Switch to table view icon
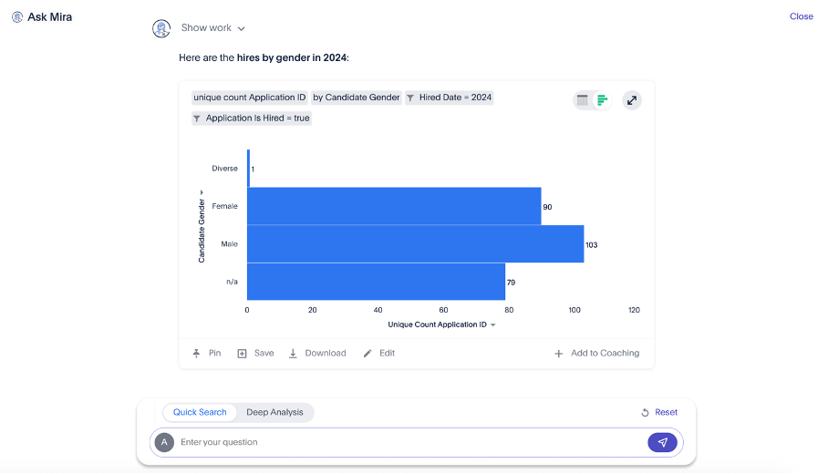 (x=583, y=100)
